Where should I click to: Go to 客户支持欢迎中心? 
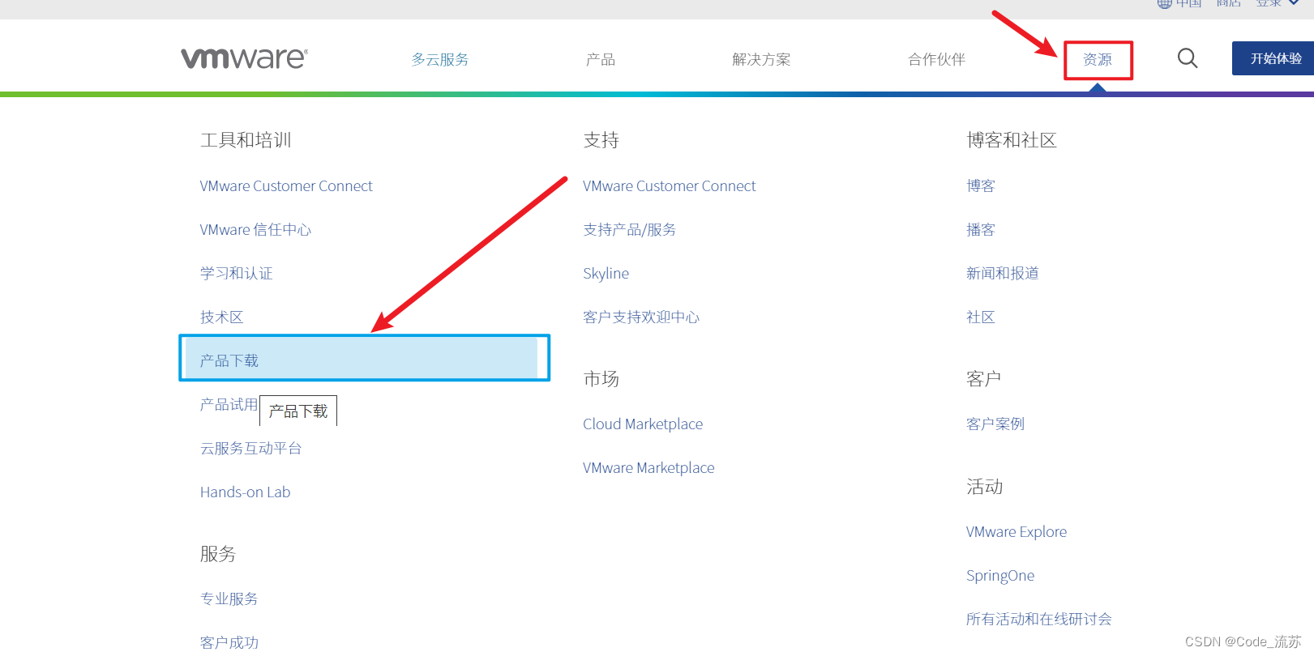pos(641,317)
